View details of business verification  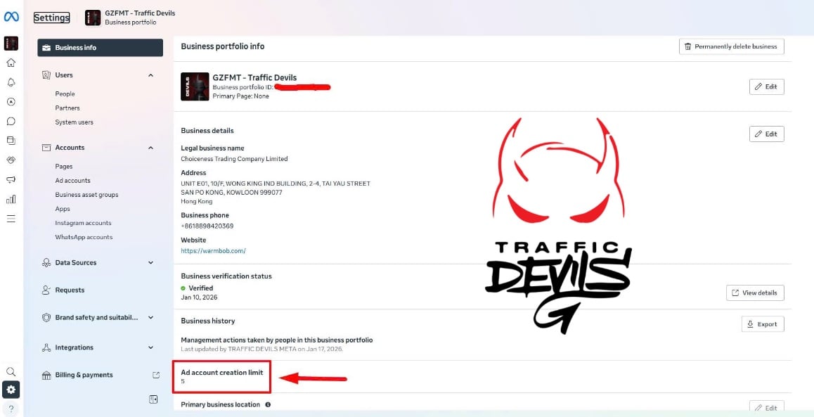pyautogui.click(x=755, y=293)
